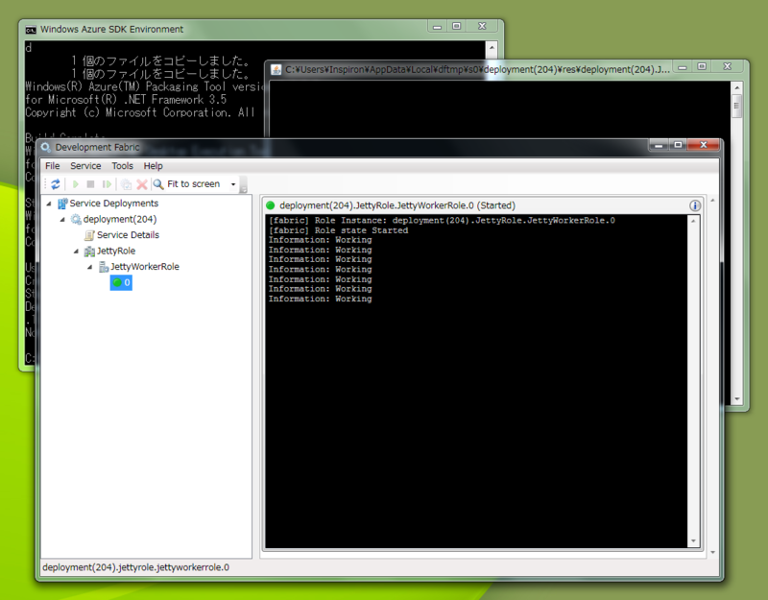Collapse the JettyWorkerRole tree node
This screenshot has width=768, height=600.
pyautogui.click(x=90, y=267)
